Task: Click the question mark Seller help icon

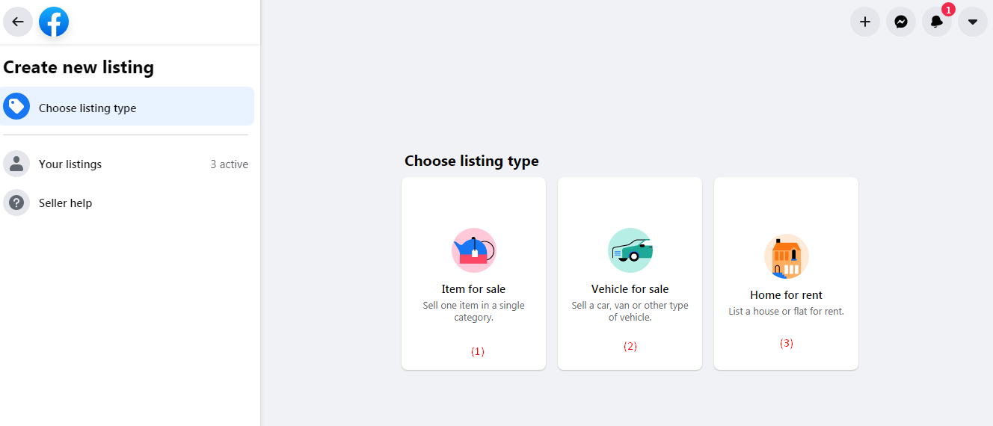Action: [x=16, y=203]
